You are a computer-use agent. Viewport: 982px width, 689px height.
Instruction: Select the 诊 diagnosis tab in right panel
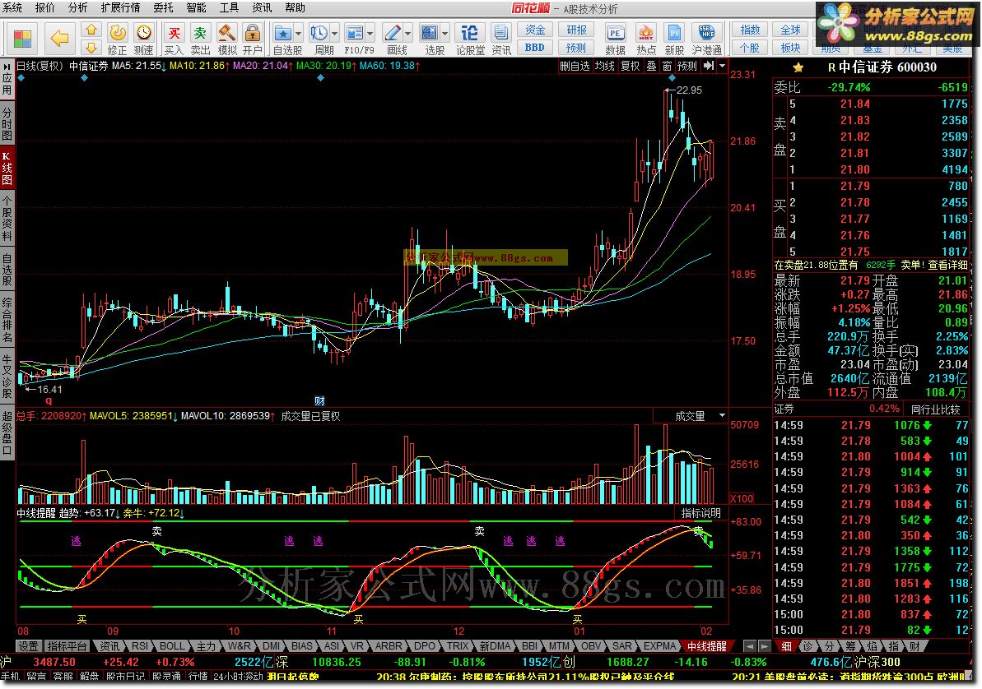coord(807,645)
